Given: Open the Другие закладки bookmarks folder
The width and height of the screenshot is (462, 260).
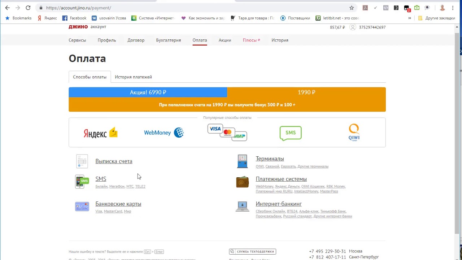Looking at the screenshot, I should tap(436, 18).
